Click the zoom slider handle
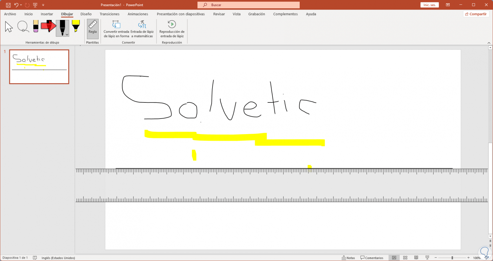This screenshot has width=493, height=261. coord(452,258)
